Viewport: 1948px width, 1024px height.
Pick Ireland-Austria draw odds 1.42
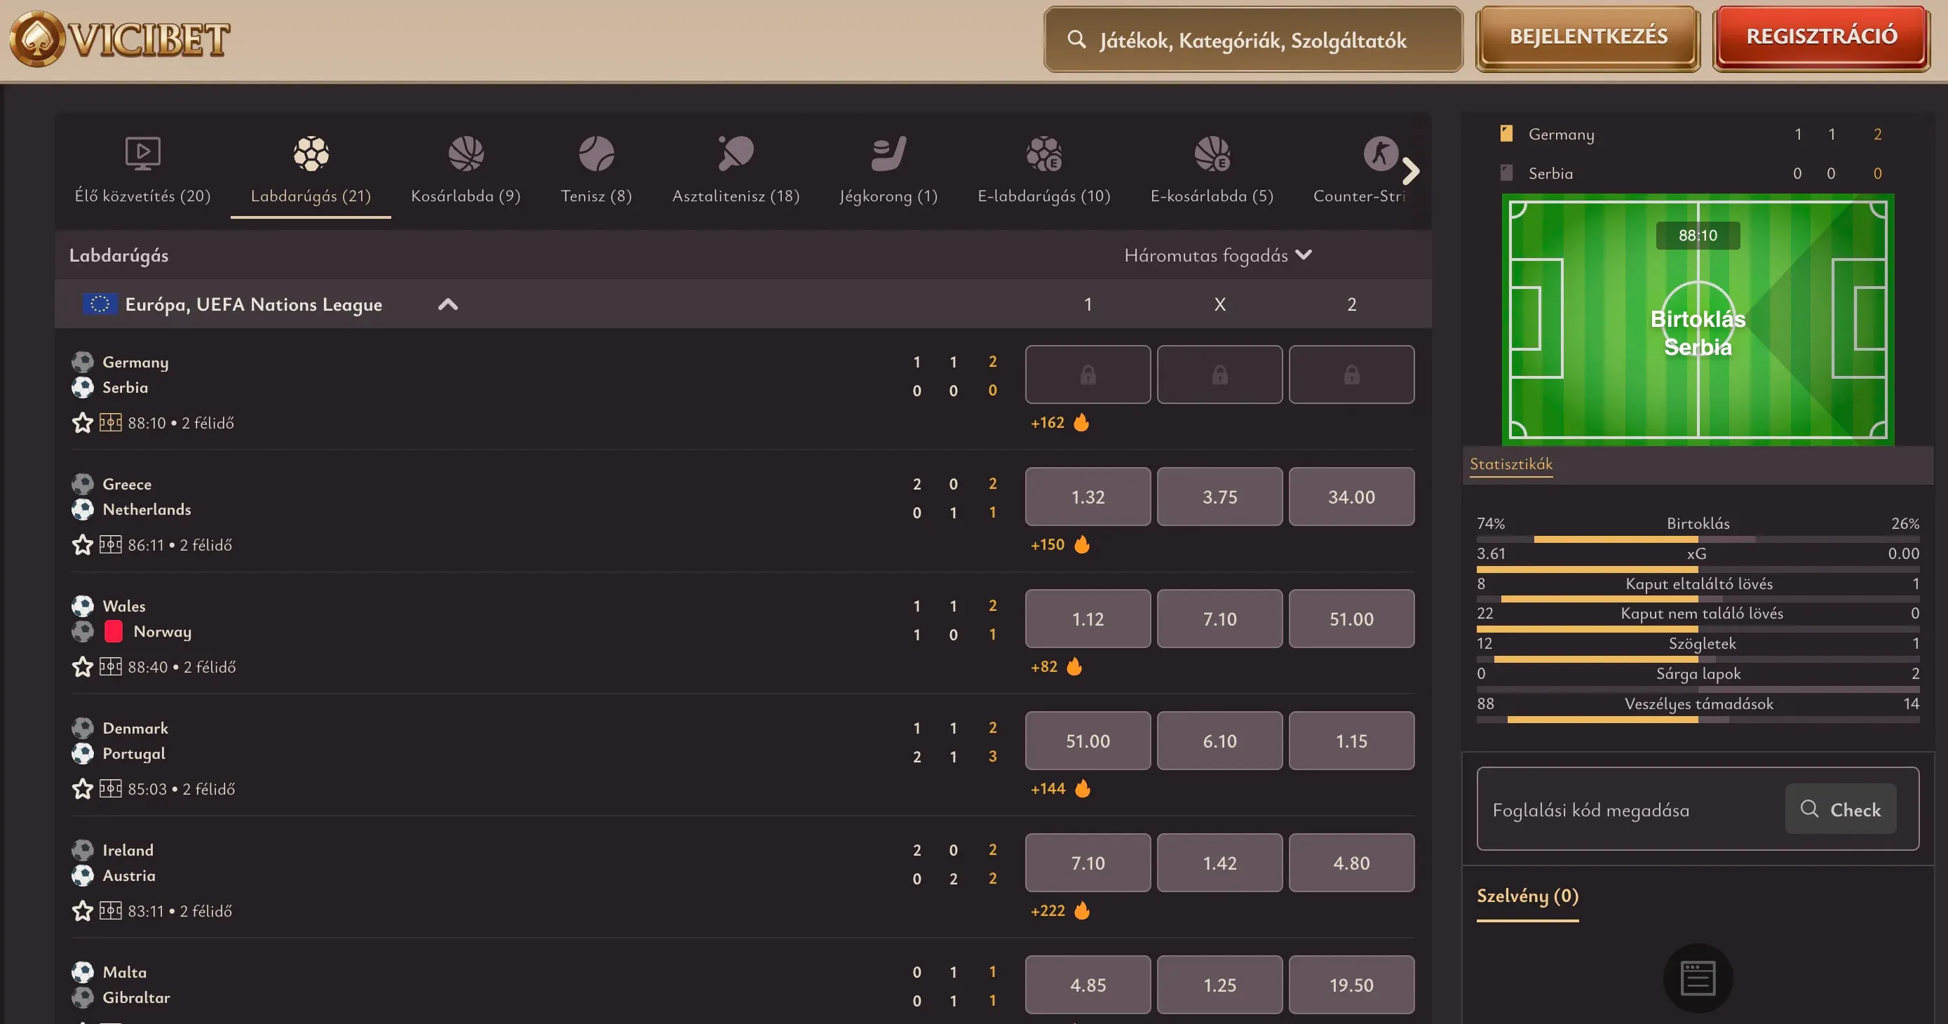[1219, 863]
